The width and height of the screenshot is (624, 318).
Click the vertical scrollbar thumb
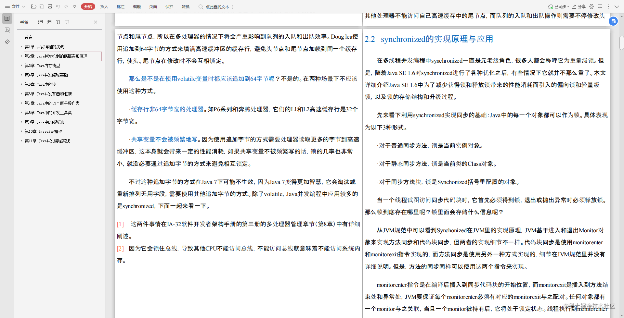coord(621,43)
